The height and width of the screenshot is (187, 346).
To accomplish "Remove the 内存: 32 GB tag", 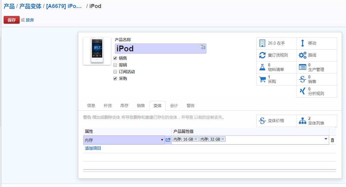I will (x=223, y=139).
